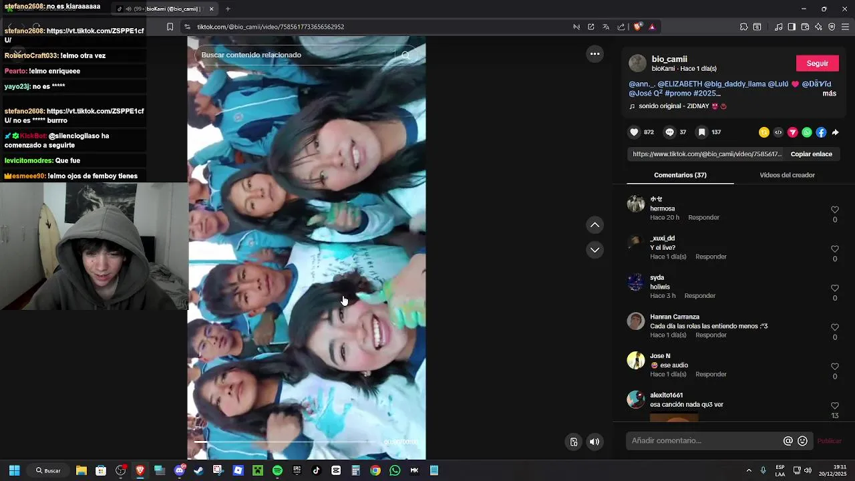855x481 pixels.
Task: Go to next video with down chevron
Action: (x=594, y=250)
